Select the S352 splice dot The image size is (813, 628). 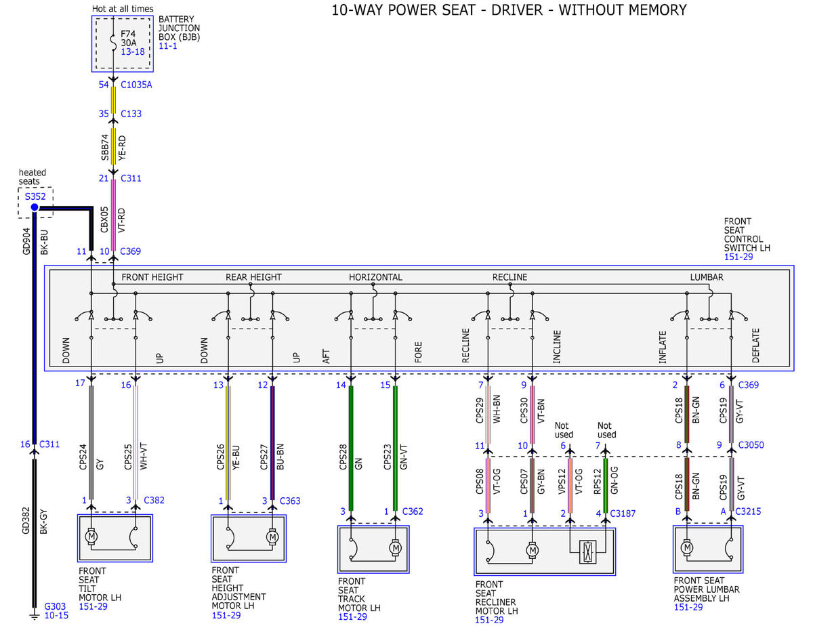(x=35, y=207)
